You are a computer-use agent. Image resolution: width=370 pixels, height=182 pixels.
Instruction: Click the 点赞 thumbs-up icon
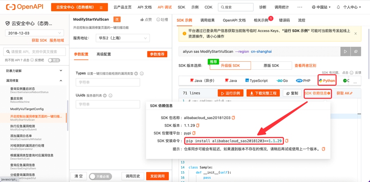142,20
